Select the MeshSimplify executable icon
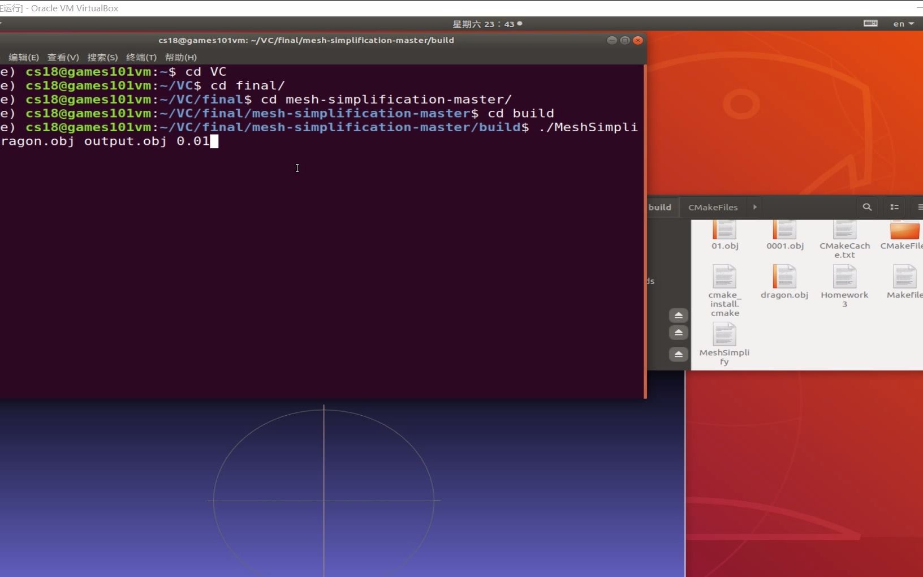923x577 pixels. (724, 334)
